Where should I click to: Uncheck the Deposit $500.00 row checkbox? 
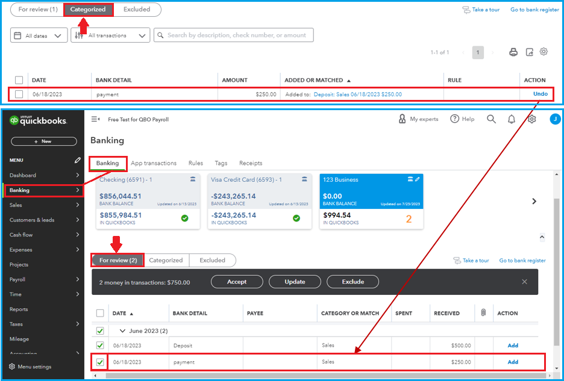tap(101, 345)
